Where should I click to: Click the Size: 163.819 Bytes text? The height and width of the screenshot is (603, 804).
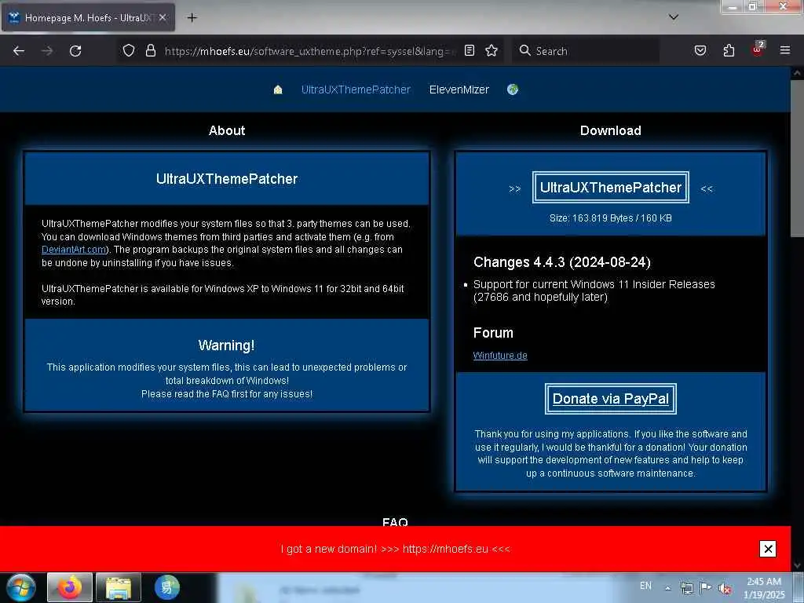pyautogui.click(x=610, y=218)
